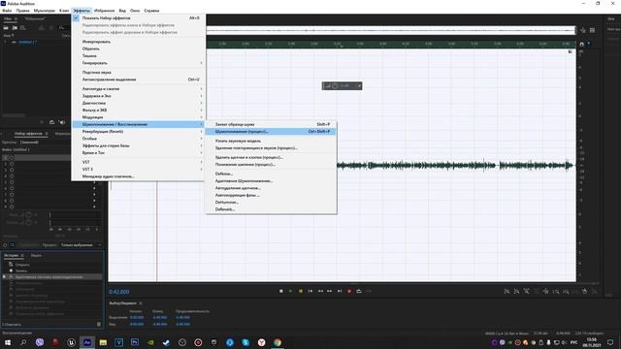The height and width of the screenshot is (349, 621).
Task: Open File icon in Files panel
Action: click(6, 28)
